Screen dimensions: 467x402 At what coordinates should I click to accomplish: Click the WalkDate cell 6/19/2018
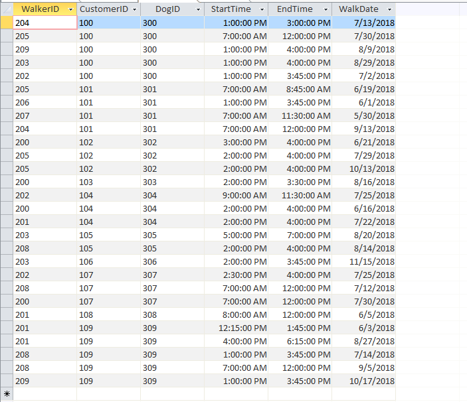pyautogui.click(x=363, y=89)
